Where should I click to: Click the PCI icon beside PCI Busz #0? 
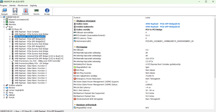coord(10,29)
